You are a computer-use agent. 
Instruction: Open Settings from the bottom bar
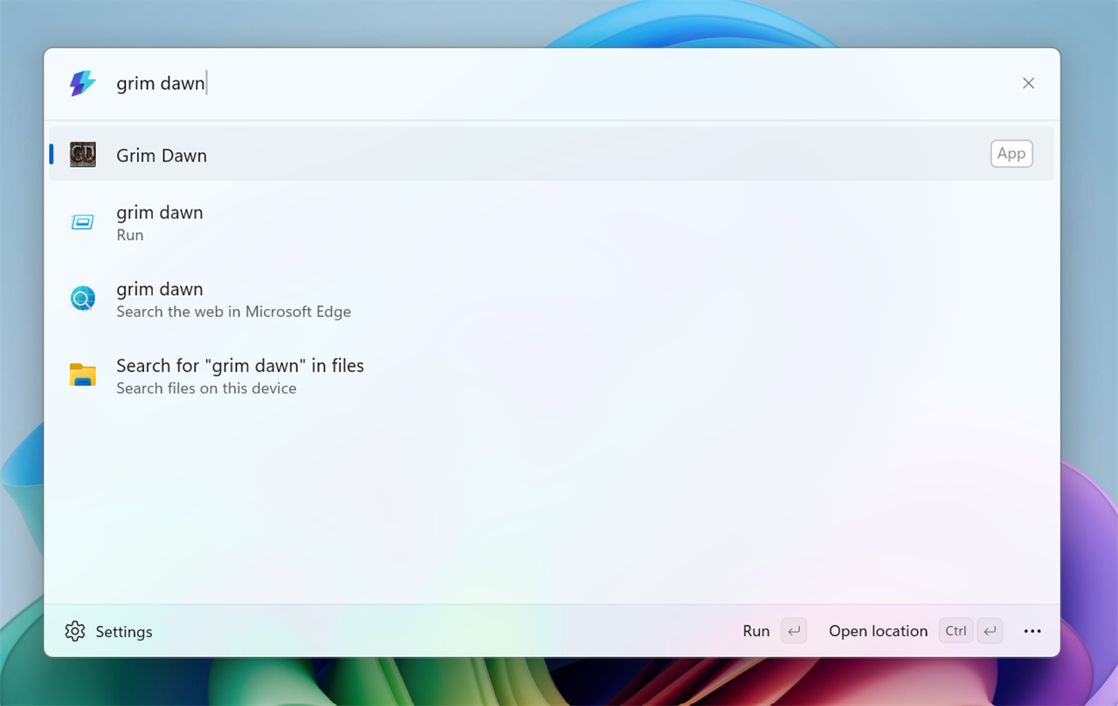click(109, 631)
